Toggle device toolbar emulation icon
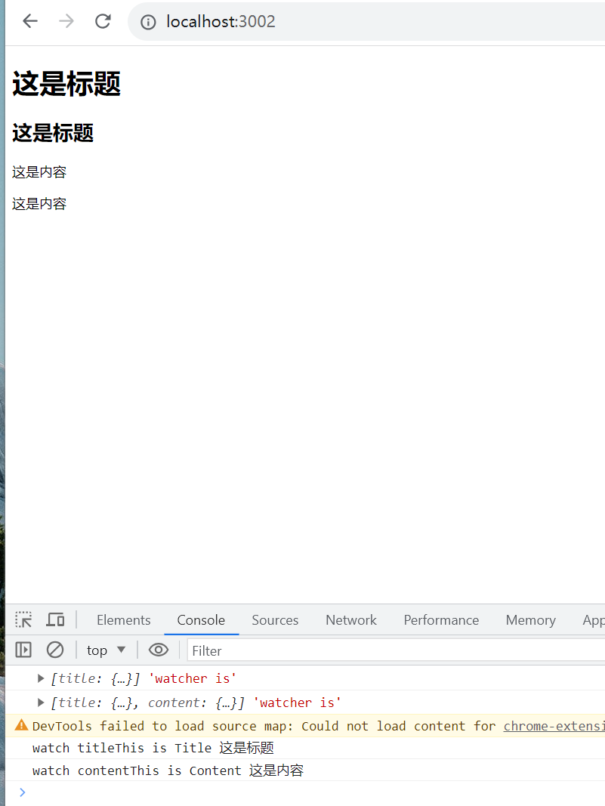605x806 pixels. (x=55, y=620)
